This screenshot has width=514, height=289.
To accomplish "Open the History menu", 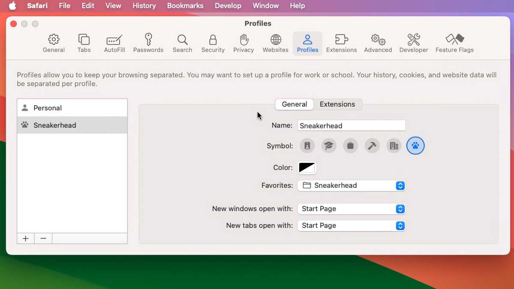I will [144, 6].
